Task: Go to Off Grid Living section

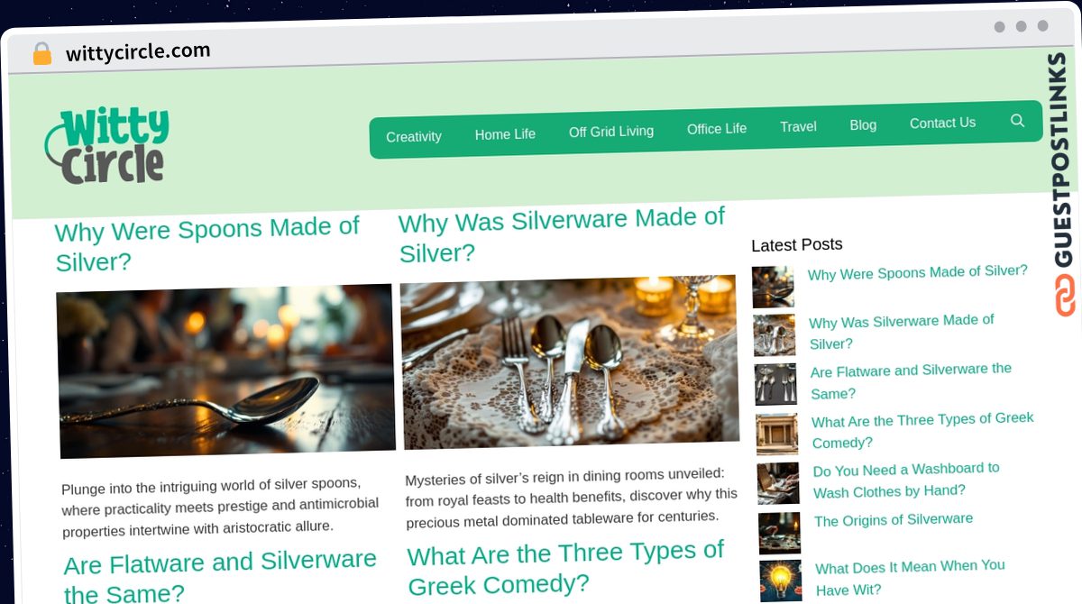Action: click(611, 132)
